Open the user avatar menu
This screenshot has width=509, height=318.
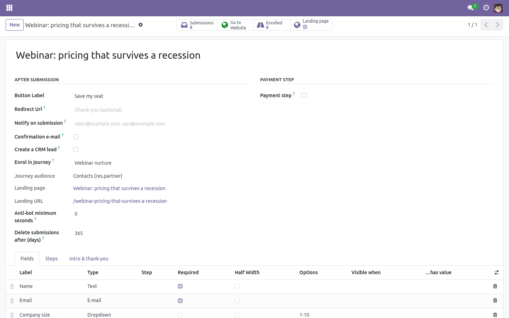click(x=498, y=8)
